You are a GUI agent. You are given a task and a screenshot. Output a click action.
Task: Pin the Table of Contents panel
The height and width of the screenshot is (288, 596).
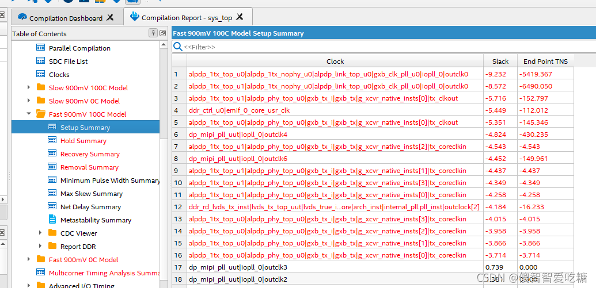(x=153, y=33)
